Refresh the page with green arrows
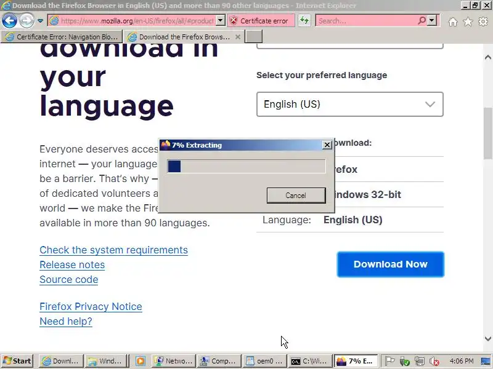 point(304,21)
